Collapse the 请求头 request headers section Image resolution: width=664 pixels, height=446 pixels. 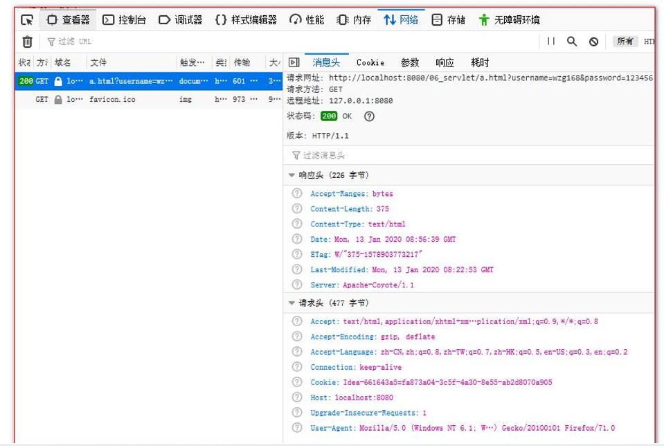pyautogui.click(x=291, y=303)
